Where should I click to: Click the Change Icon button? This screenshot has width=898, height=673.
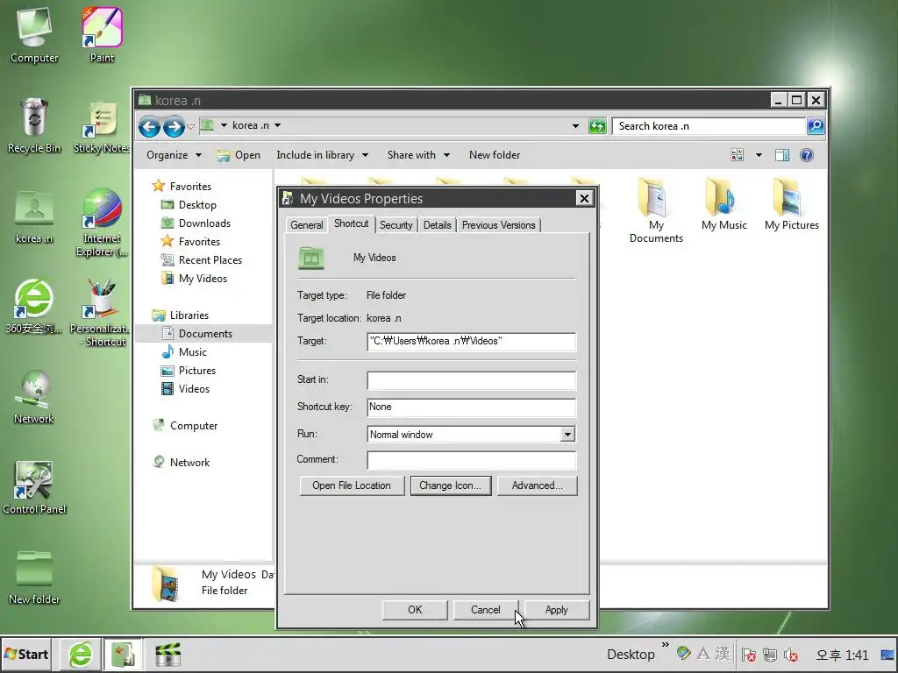pos(451,485)
